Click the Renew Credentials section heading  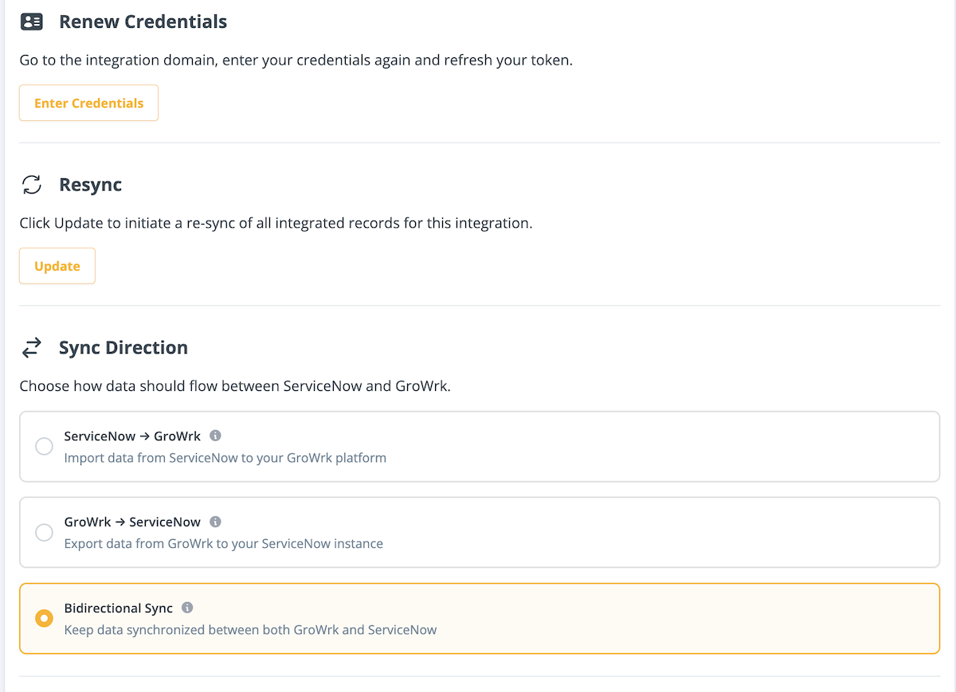[x=143, y=22]
